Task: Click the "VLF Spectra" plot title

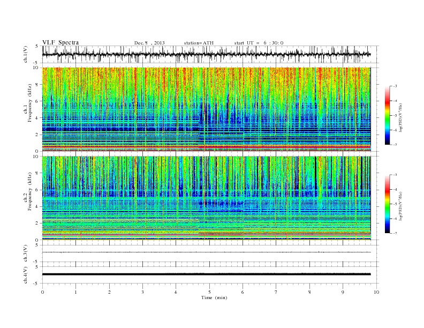Action: pos(60,42)
